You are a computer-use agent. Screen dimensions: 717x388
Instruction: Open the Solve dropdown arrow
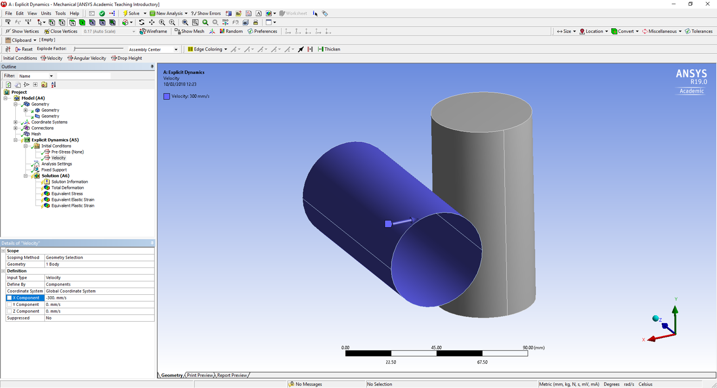(x=145, y=13)
